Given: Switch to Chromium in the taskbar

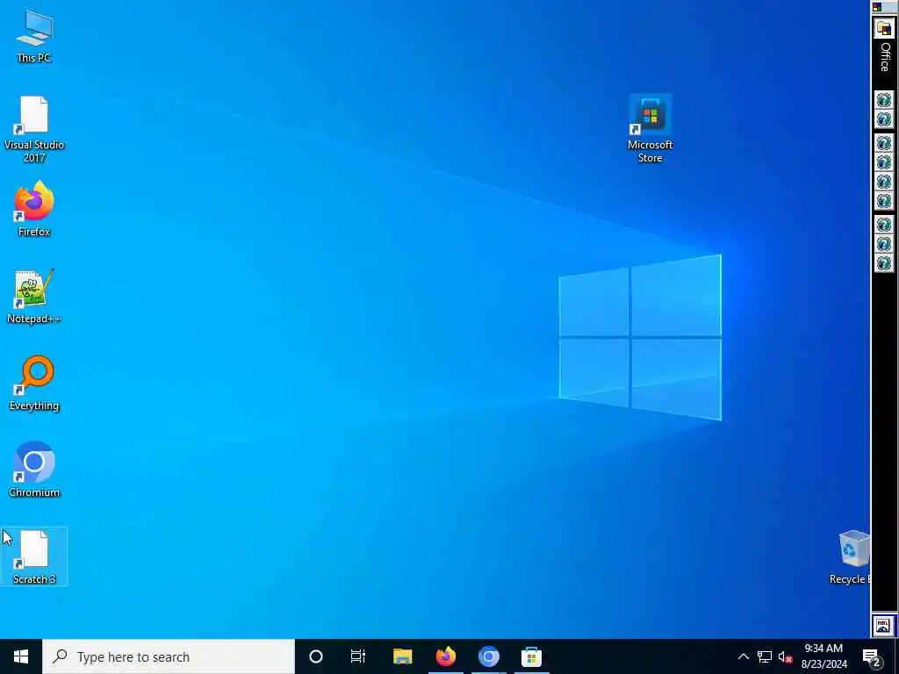Looking at the screenshot, I should [x=488, y=656].
